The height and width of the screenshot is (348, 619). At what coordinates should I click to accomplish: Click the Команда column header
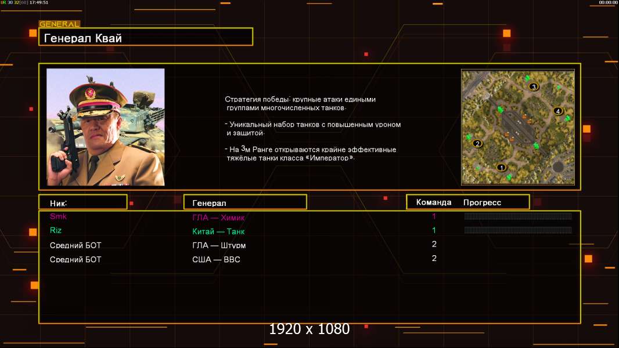click(434, 202)
